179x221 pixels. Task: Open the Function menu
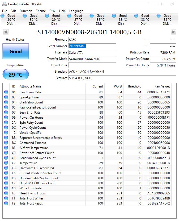pyautogui.click(x=26, y=11)
